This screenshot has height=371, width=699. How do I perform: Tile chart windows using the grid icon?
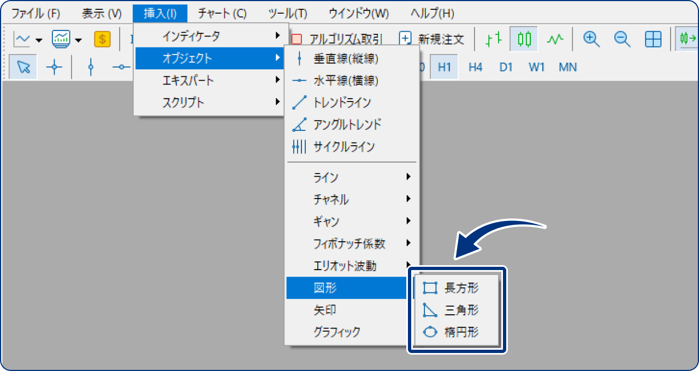click(653, 39)
